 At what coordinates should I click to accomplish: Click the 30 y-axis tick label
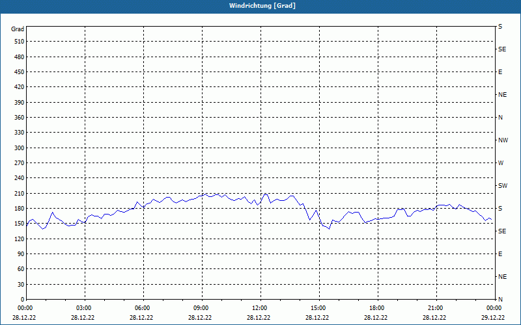pyautogui.click(x=21, y=285)
